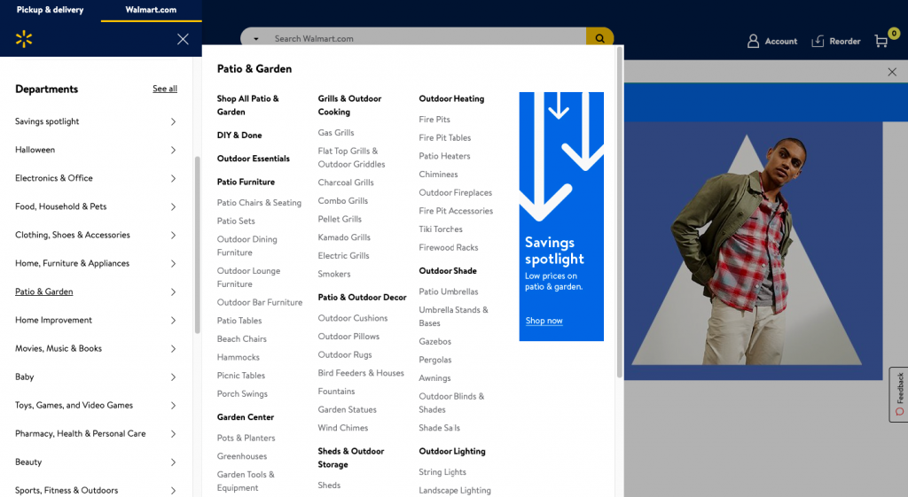Viewport: 908px width, 497px height.
Task: Click the Patio & Garden flyout scrollbar
Action: (x=619, y=213)
